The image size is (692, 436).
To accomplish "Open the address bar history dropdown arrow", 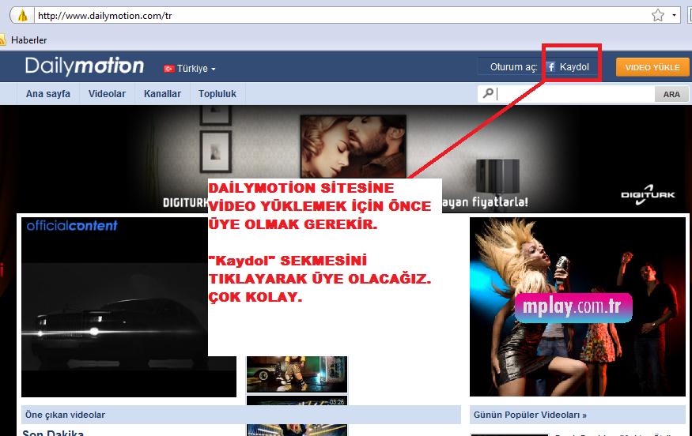I will [x=674, y=15].
